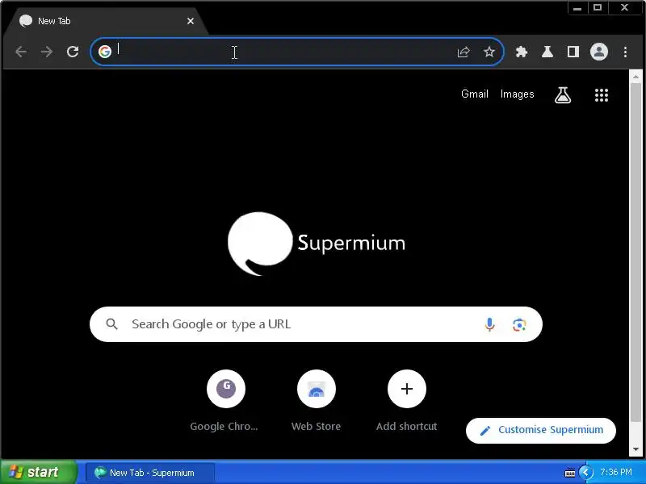The image size is (646, 484).
Task: Share this page via address bar icon
Action: [x=463, y=52]
